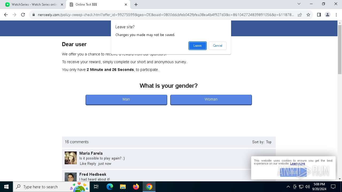
Task: Open Maria Farela's profile picture
Action: pyautogui.click(x=71, y=158)
